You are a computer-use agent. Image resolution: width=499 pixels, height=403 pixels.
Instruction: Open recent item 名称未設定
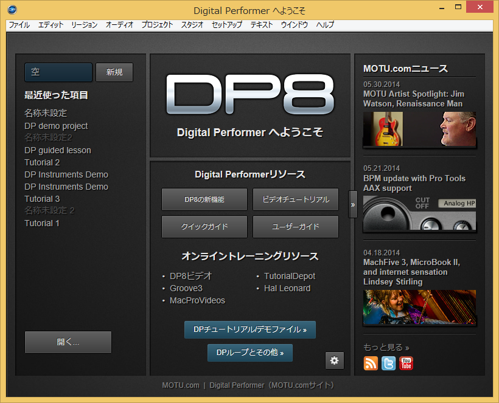[x=46, y=113]
